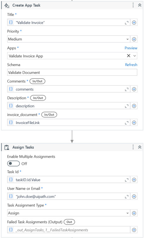Open the three-dot menu of Assign Tasks
144x238 pixels.
pyautogui.click(x=133, y=147)
